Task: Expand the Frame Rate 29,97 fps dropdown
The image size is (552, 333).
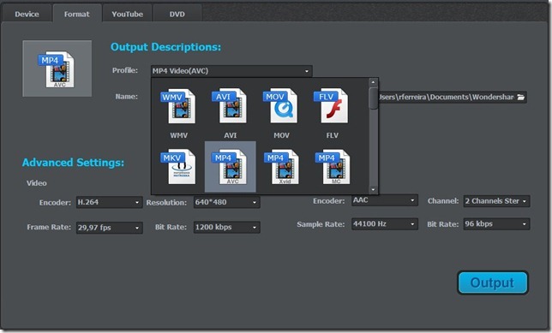Action: [109, 228]
